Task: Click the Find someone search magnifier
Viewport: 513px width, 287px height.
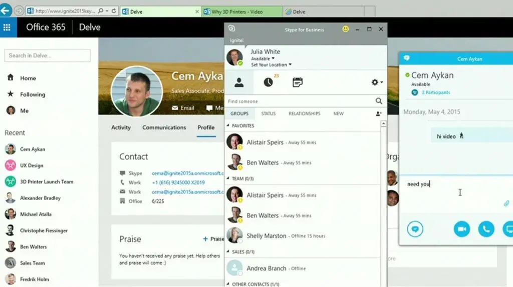Action: tap(379, 101)
